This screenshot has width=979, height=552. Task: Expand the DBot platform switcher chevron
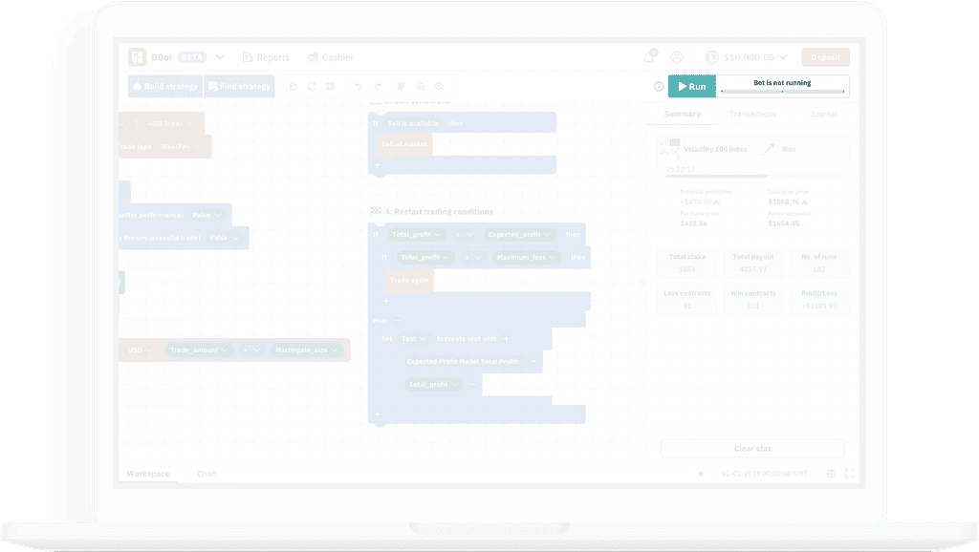tap(220, 57)
